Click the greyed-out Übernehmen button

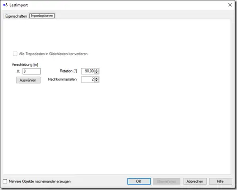click(167, 181)
